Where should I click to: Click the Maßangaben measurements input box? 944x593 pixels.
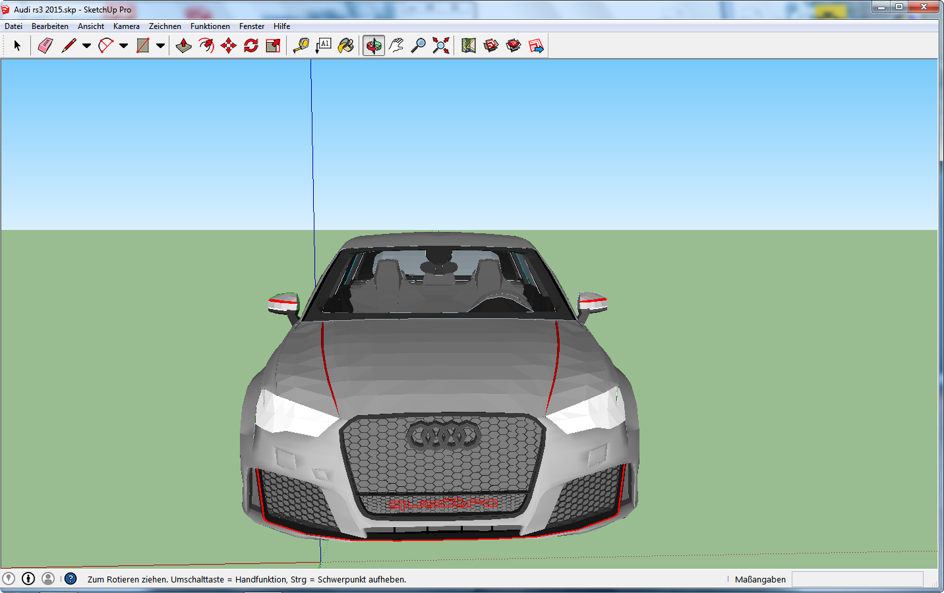tap(857, 579)
